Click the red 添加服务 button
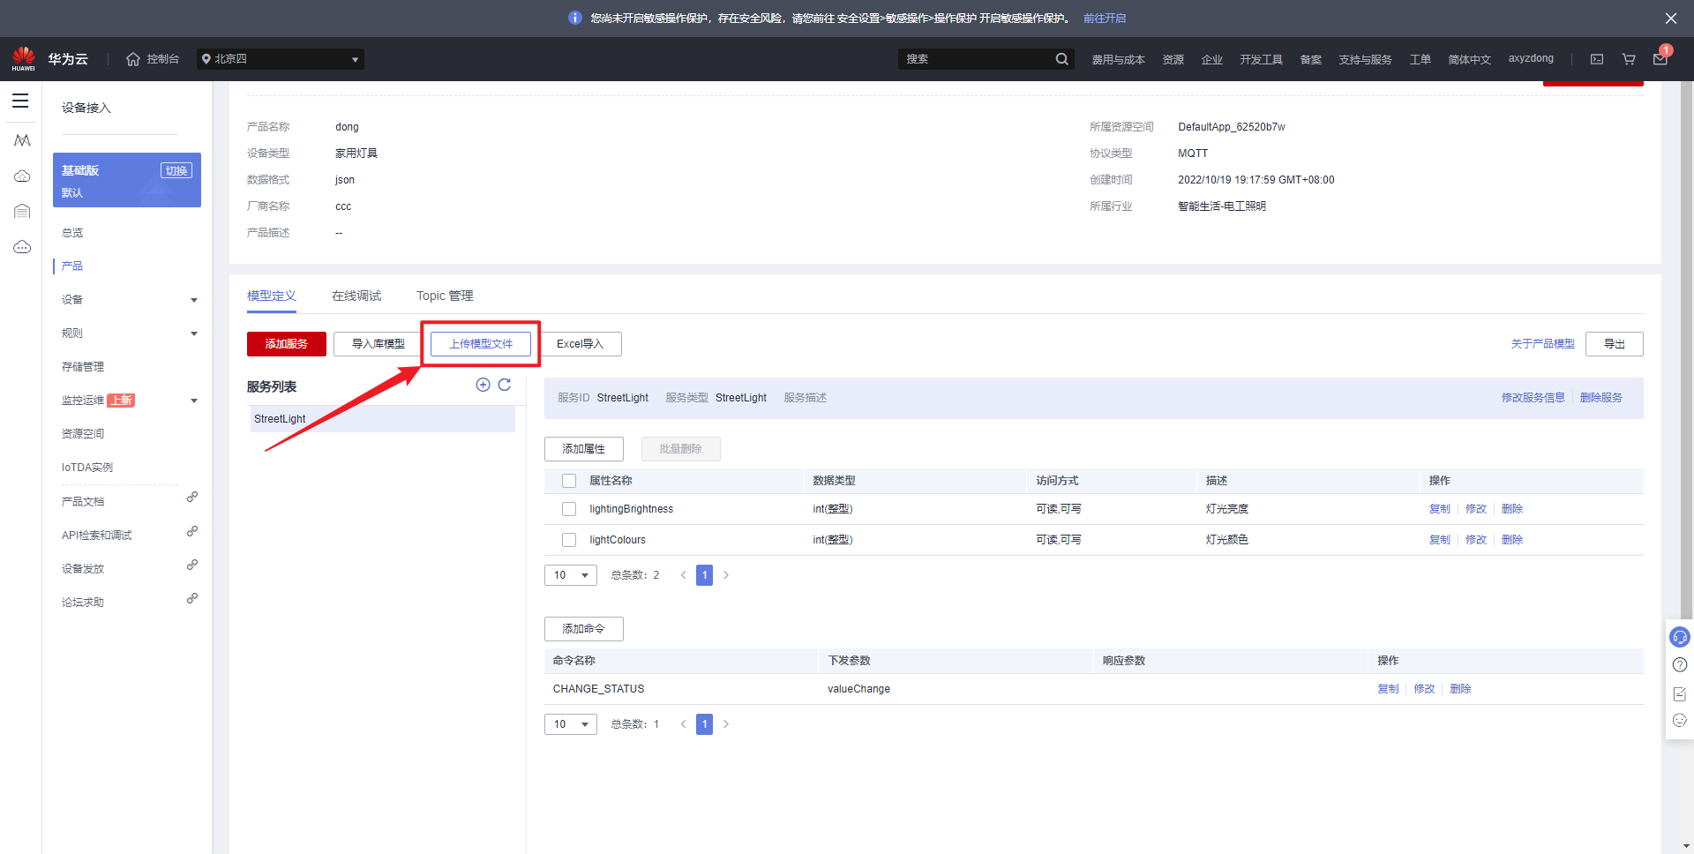 [x=287, y=344]
